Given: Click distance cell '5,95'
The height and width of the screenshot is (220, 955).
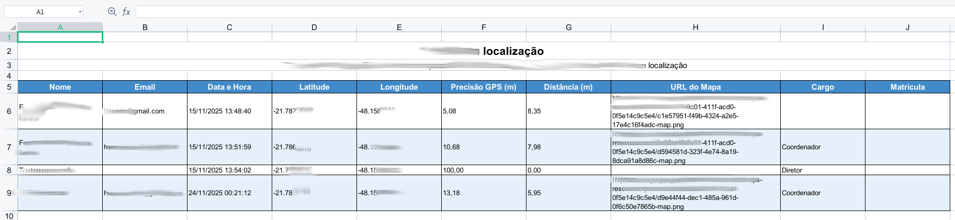Looking at the screenshot, I should click(568, 193).
